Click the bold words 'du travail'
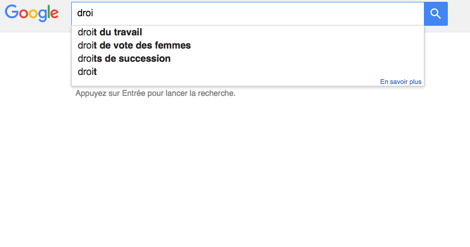The height and width of the screenshot is (247, 470). (121, 32)
